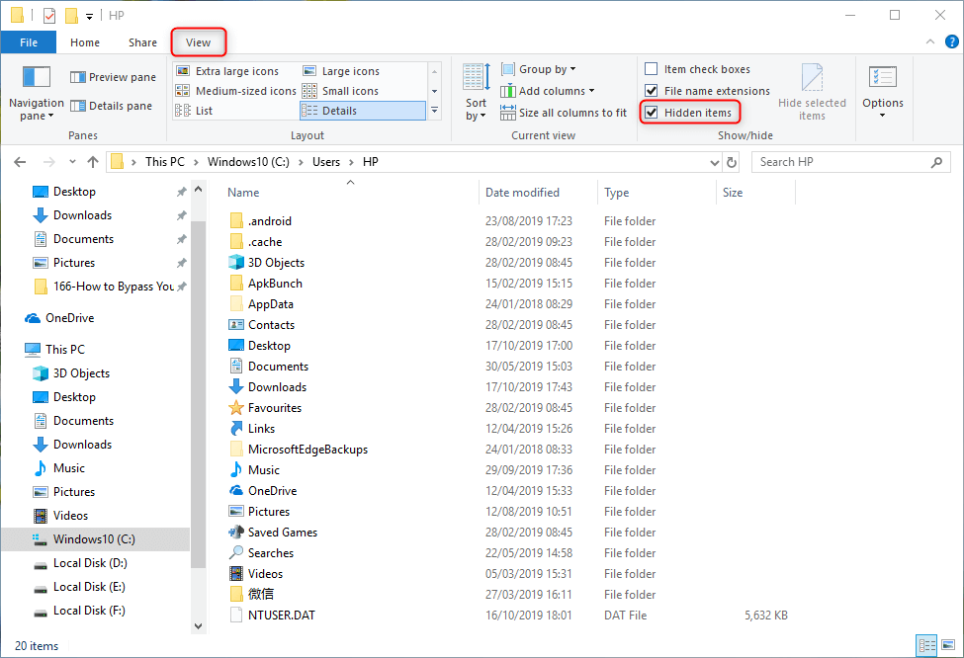The width and height of the screenshot is (964, 658).
Task: Select the Contacts folder
Action: 262,325
